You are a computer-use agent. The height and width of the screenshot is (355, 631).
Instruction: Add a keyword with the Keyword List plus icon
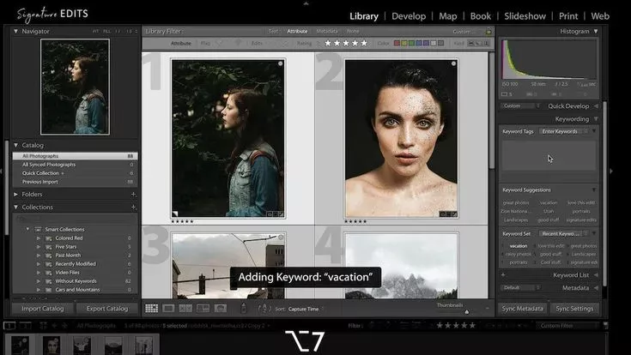[503, 275]
